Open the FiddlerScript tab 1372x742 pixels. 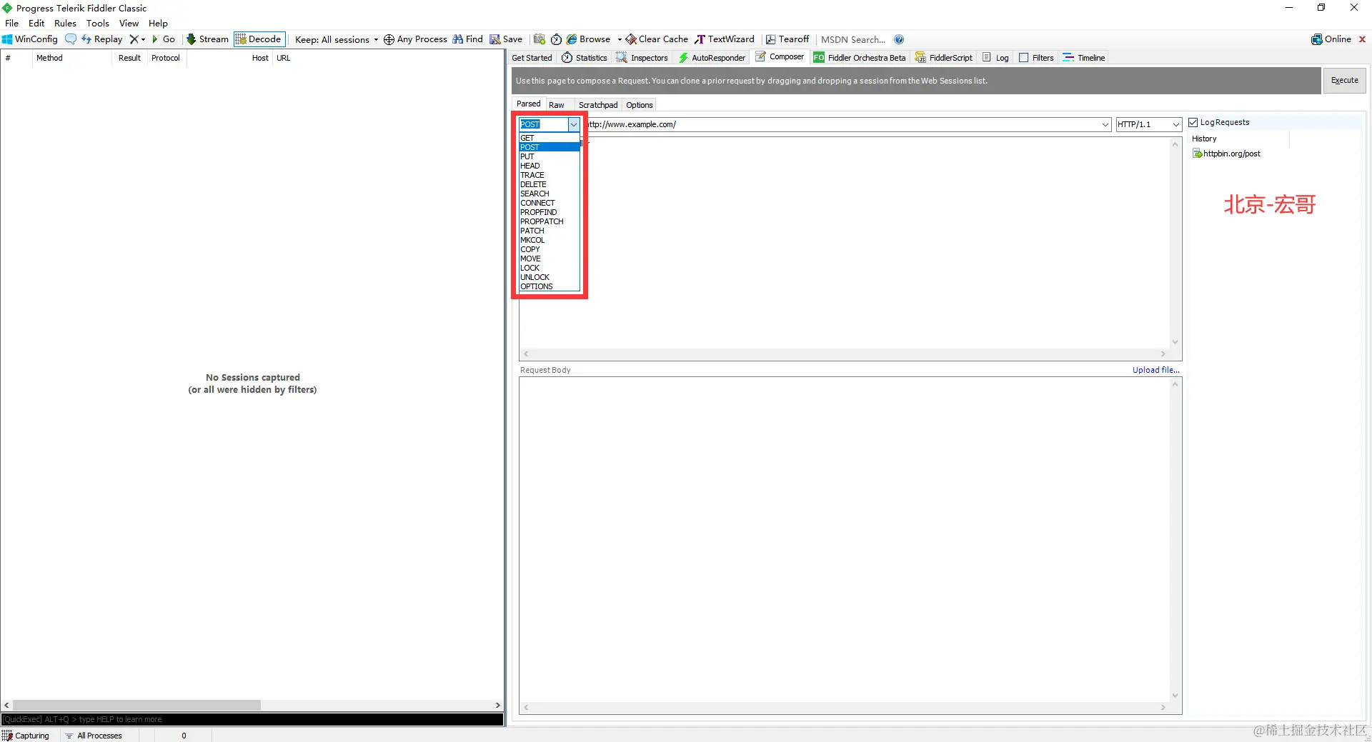pos(943,58)
